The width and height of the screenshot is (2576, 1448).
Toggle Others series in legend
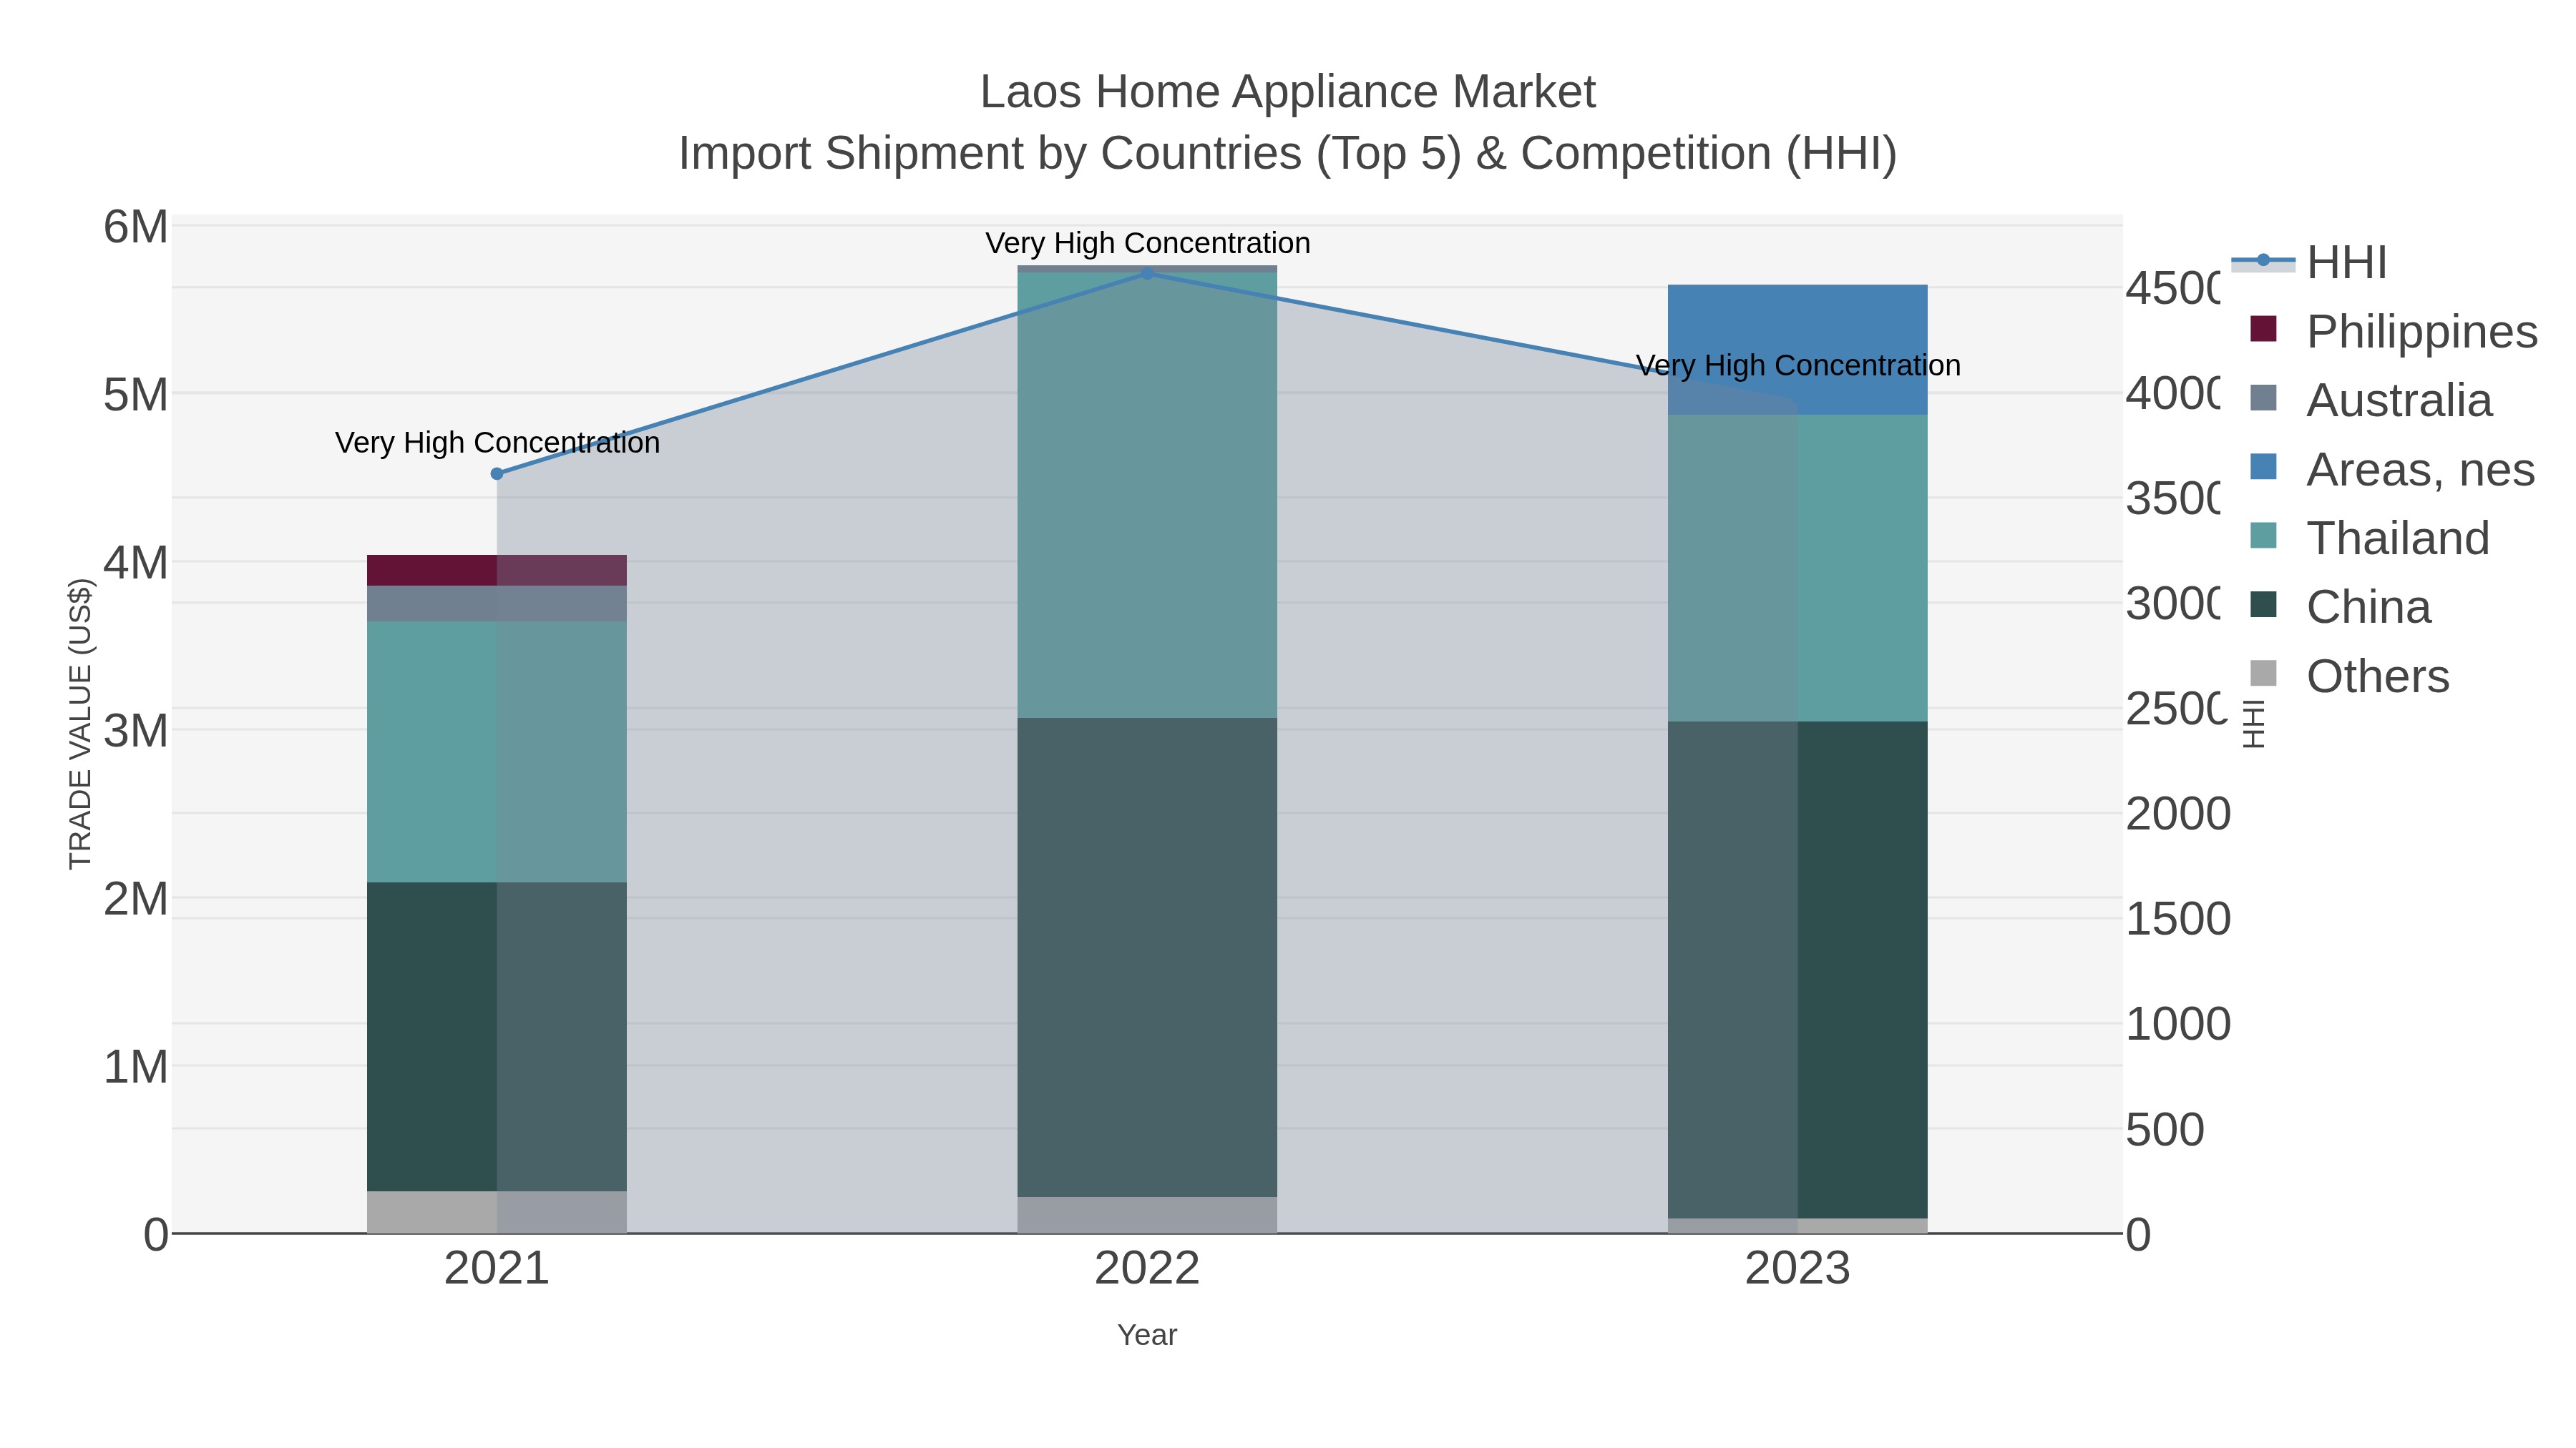pos(2349,676)
